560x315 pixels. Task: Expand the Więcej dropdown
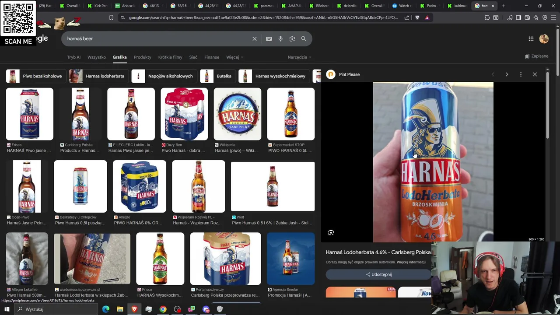234,57
